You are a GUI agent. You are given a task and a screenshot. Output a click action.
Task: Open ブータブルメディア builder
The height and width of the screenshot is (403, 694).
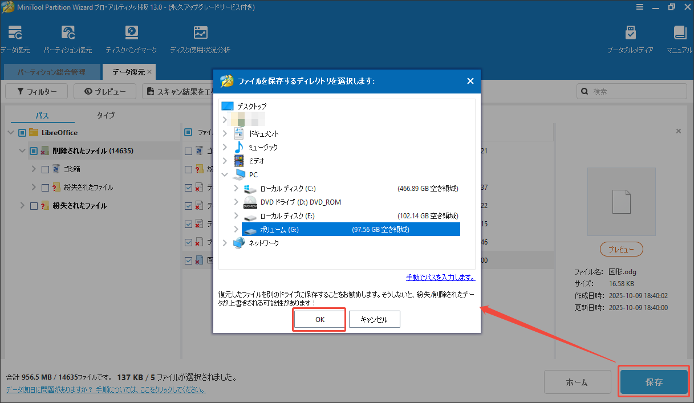[x=630, y=39]
